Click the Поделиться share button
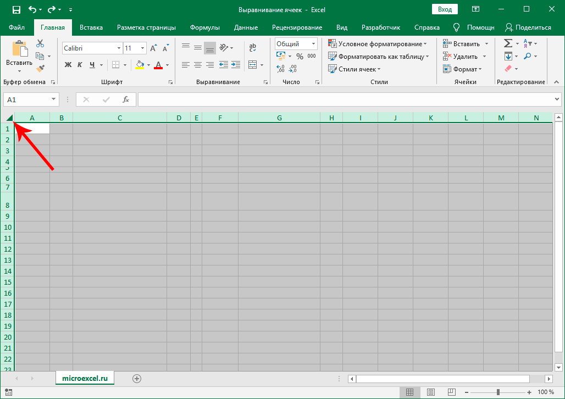 point(528,27)
